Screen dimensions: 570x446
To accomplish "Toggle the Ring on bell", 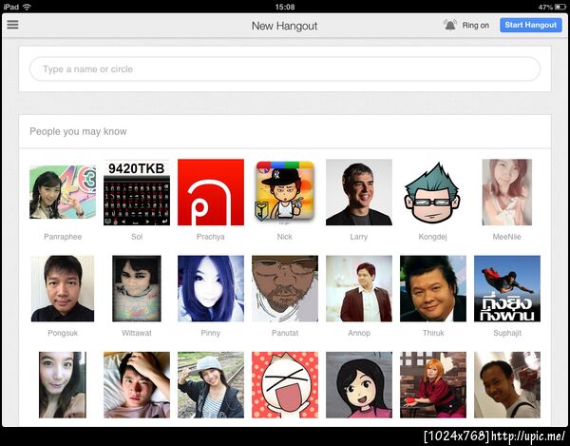I will point(450,25).
